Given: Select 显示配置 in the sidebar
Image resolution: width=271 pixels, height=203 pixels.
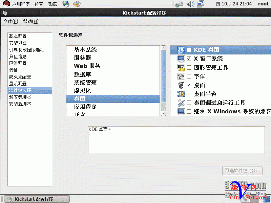Looking at the screenshot, I should tap(29, 84).
